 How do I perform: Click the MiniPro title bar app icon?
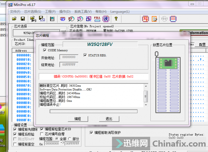pyautogui.click(x=10, y=5)
